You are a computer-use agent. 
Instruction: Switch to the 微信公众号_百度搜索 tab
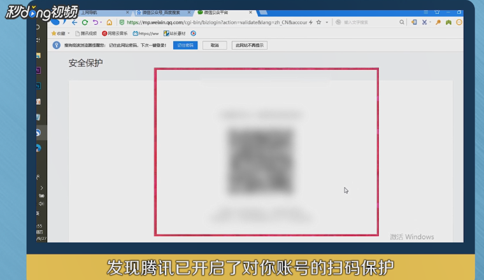[161, 13]
